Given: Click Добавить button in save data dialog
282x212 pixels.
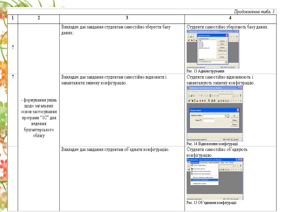Looking at the screenshot, I should click(x=222, y=47).
